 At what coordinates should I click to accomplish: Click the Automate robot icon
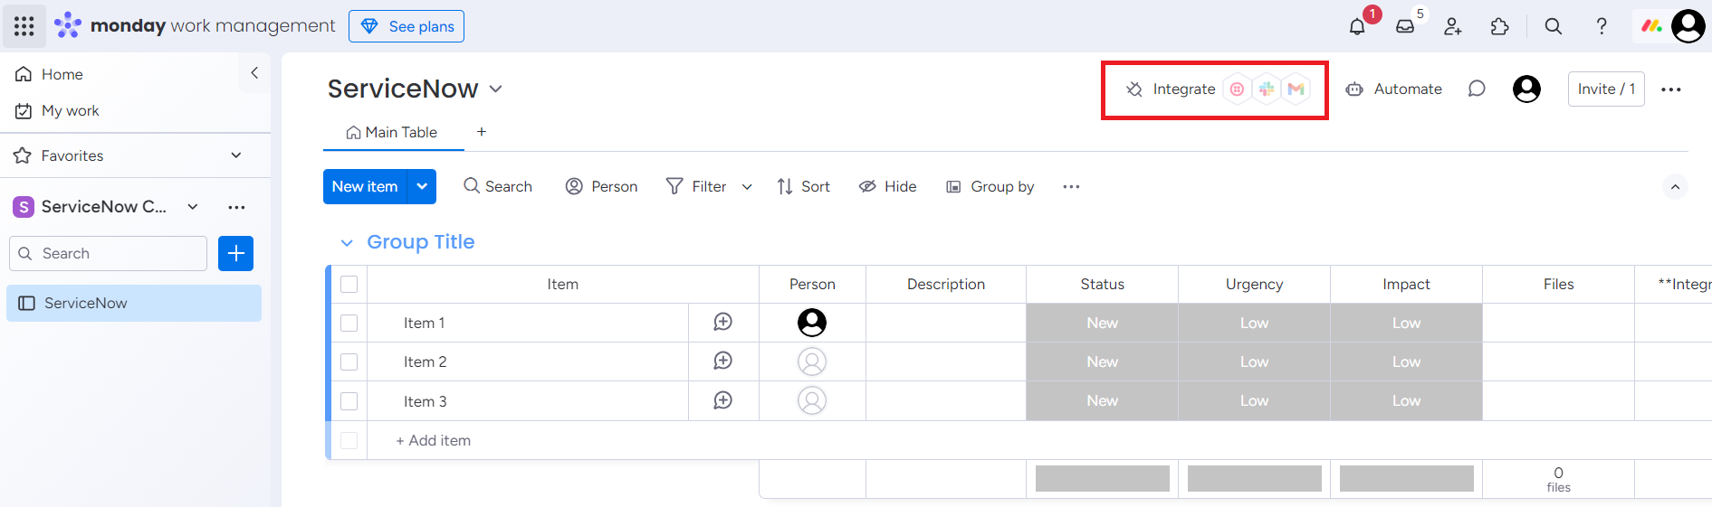click(1354, 89)
